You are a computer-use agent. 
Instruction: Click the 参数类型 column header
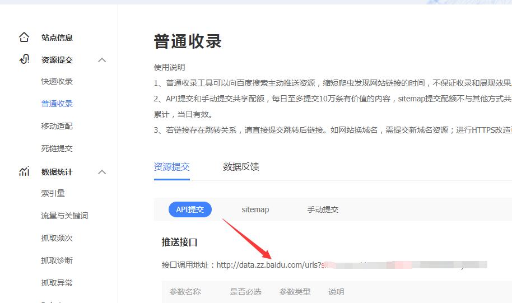pos(295,292)
